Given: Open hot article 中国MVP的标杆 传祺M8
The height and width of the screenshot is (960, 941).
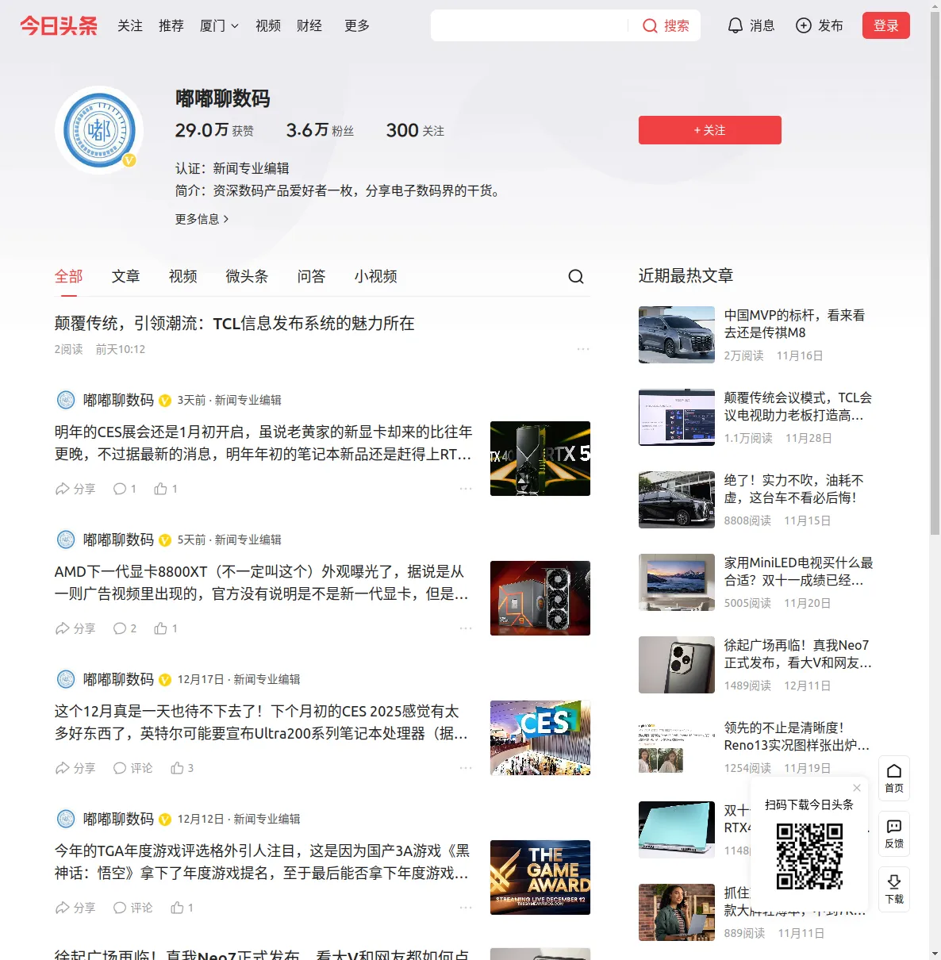Looking at the screenshot, I should pos(794,324).
